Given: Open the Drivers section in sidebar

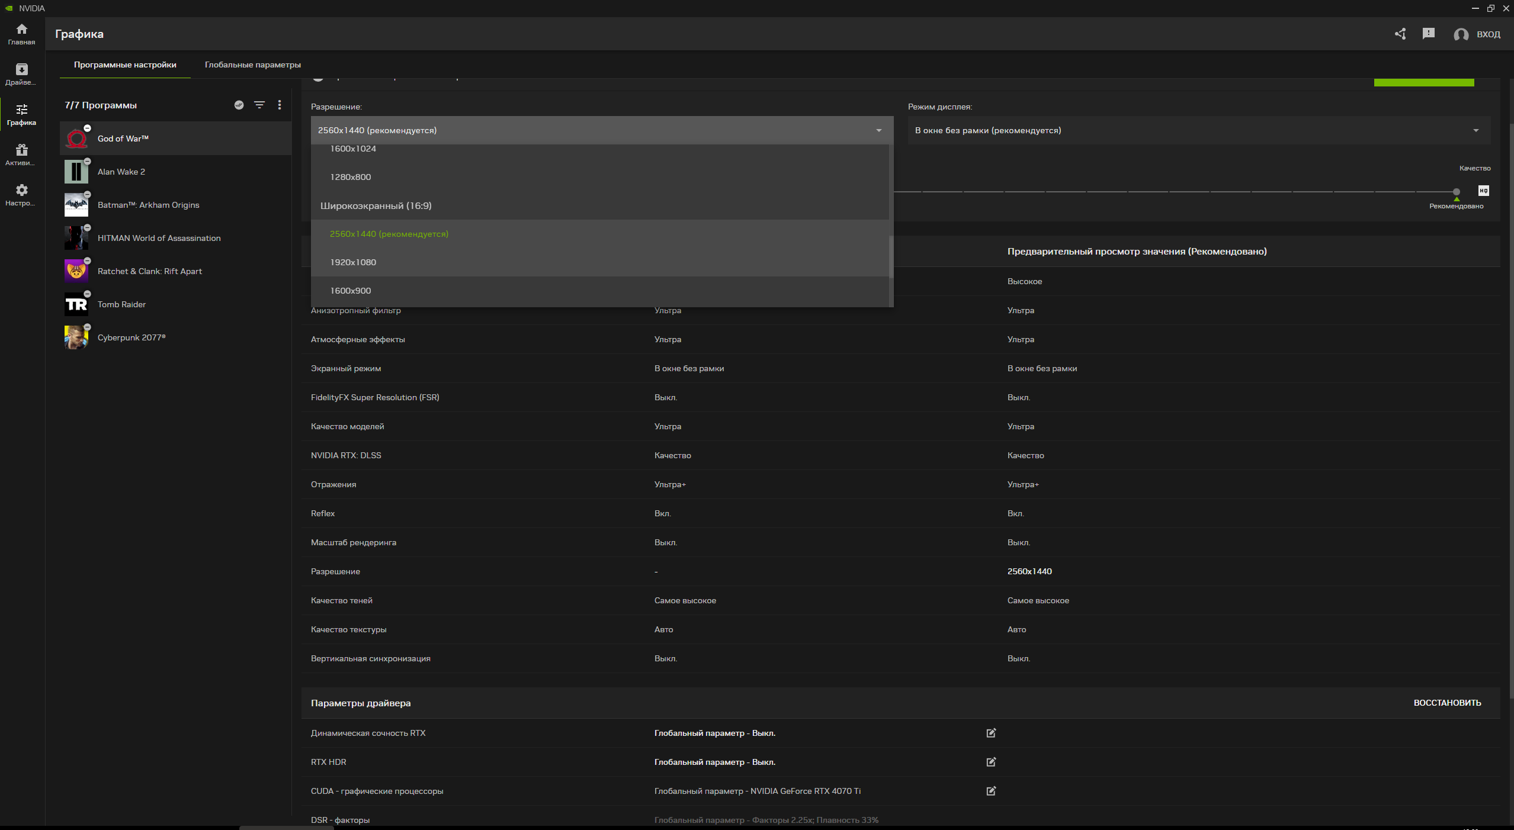Looking at the screenshot, I should point(21,74).
